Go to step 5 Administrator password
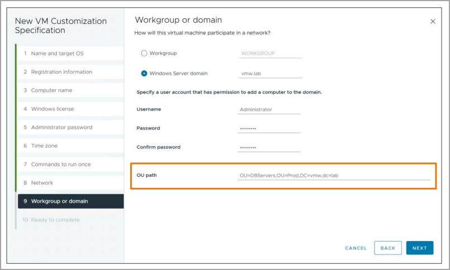The image size is (450, 270). point(70,127)
